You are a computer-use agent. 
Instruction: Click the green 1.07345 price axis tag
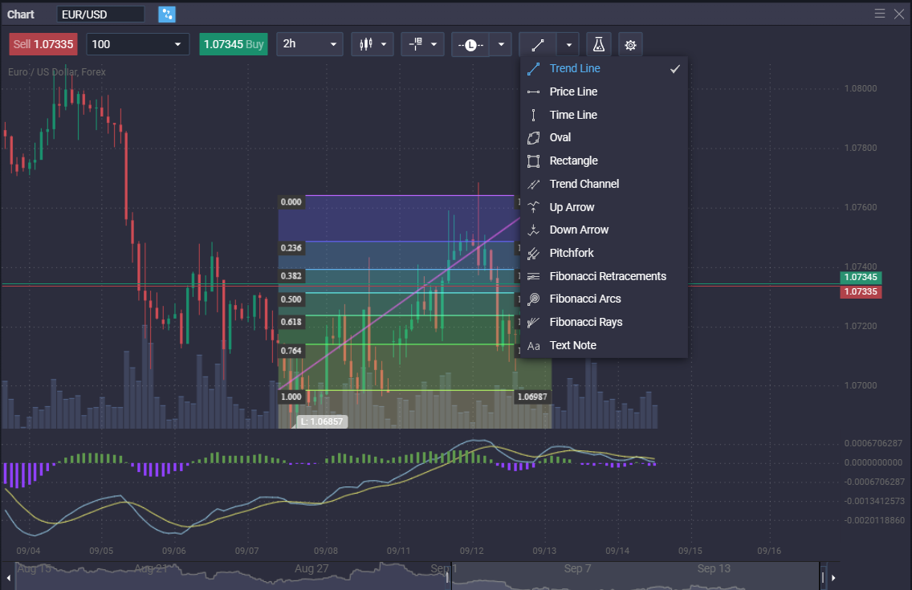(861, 277)
